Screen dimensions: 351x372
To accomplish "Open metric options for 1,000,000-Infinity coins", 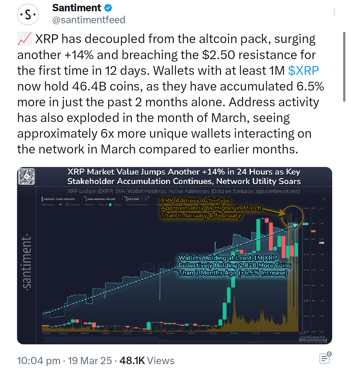I will click(x=78, y=199).
